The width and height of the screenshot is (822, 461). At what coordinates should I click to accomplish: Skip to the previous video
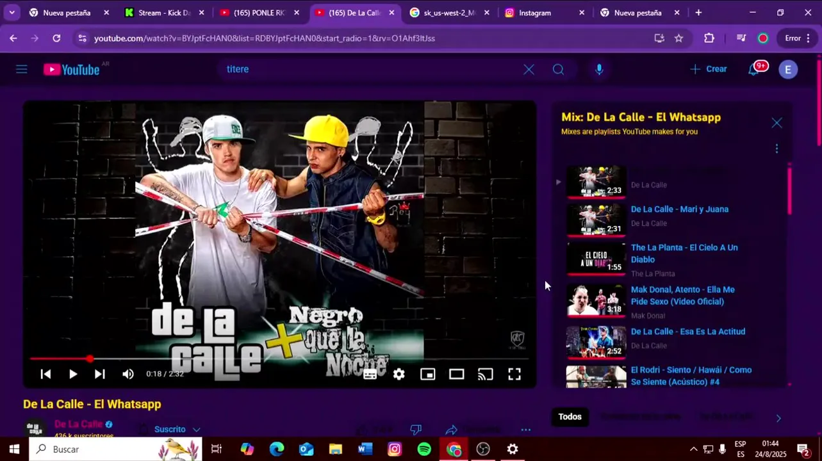coord(45,374)
